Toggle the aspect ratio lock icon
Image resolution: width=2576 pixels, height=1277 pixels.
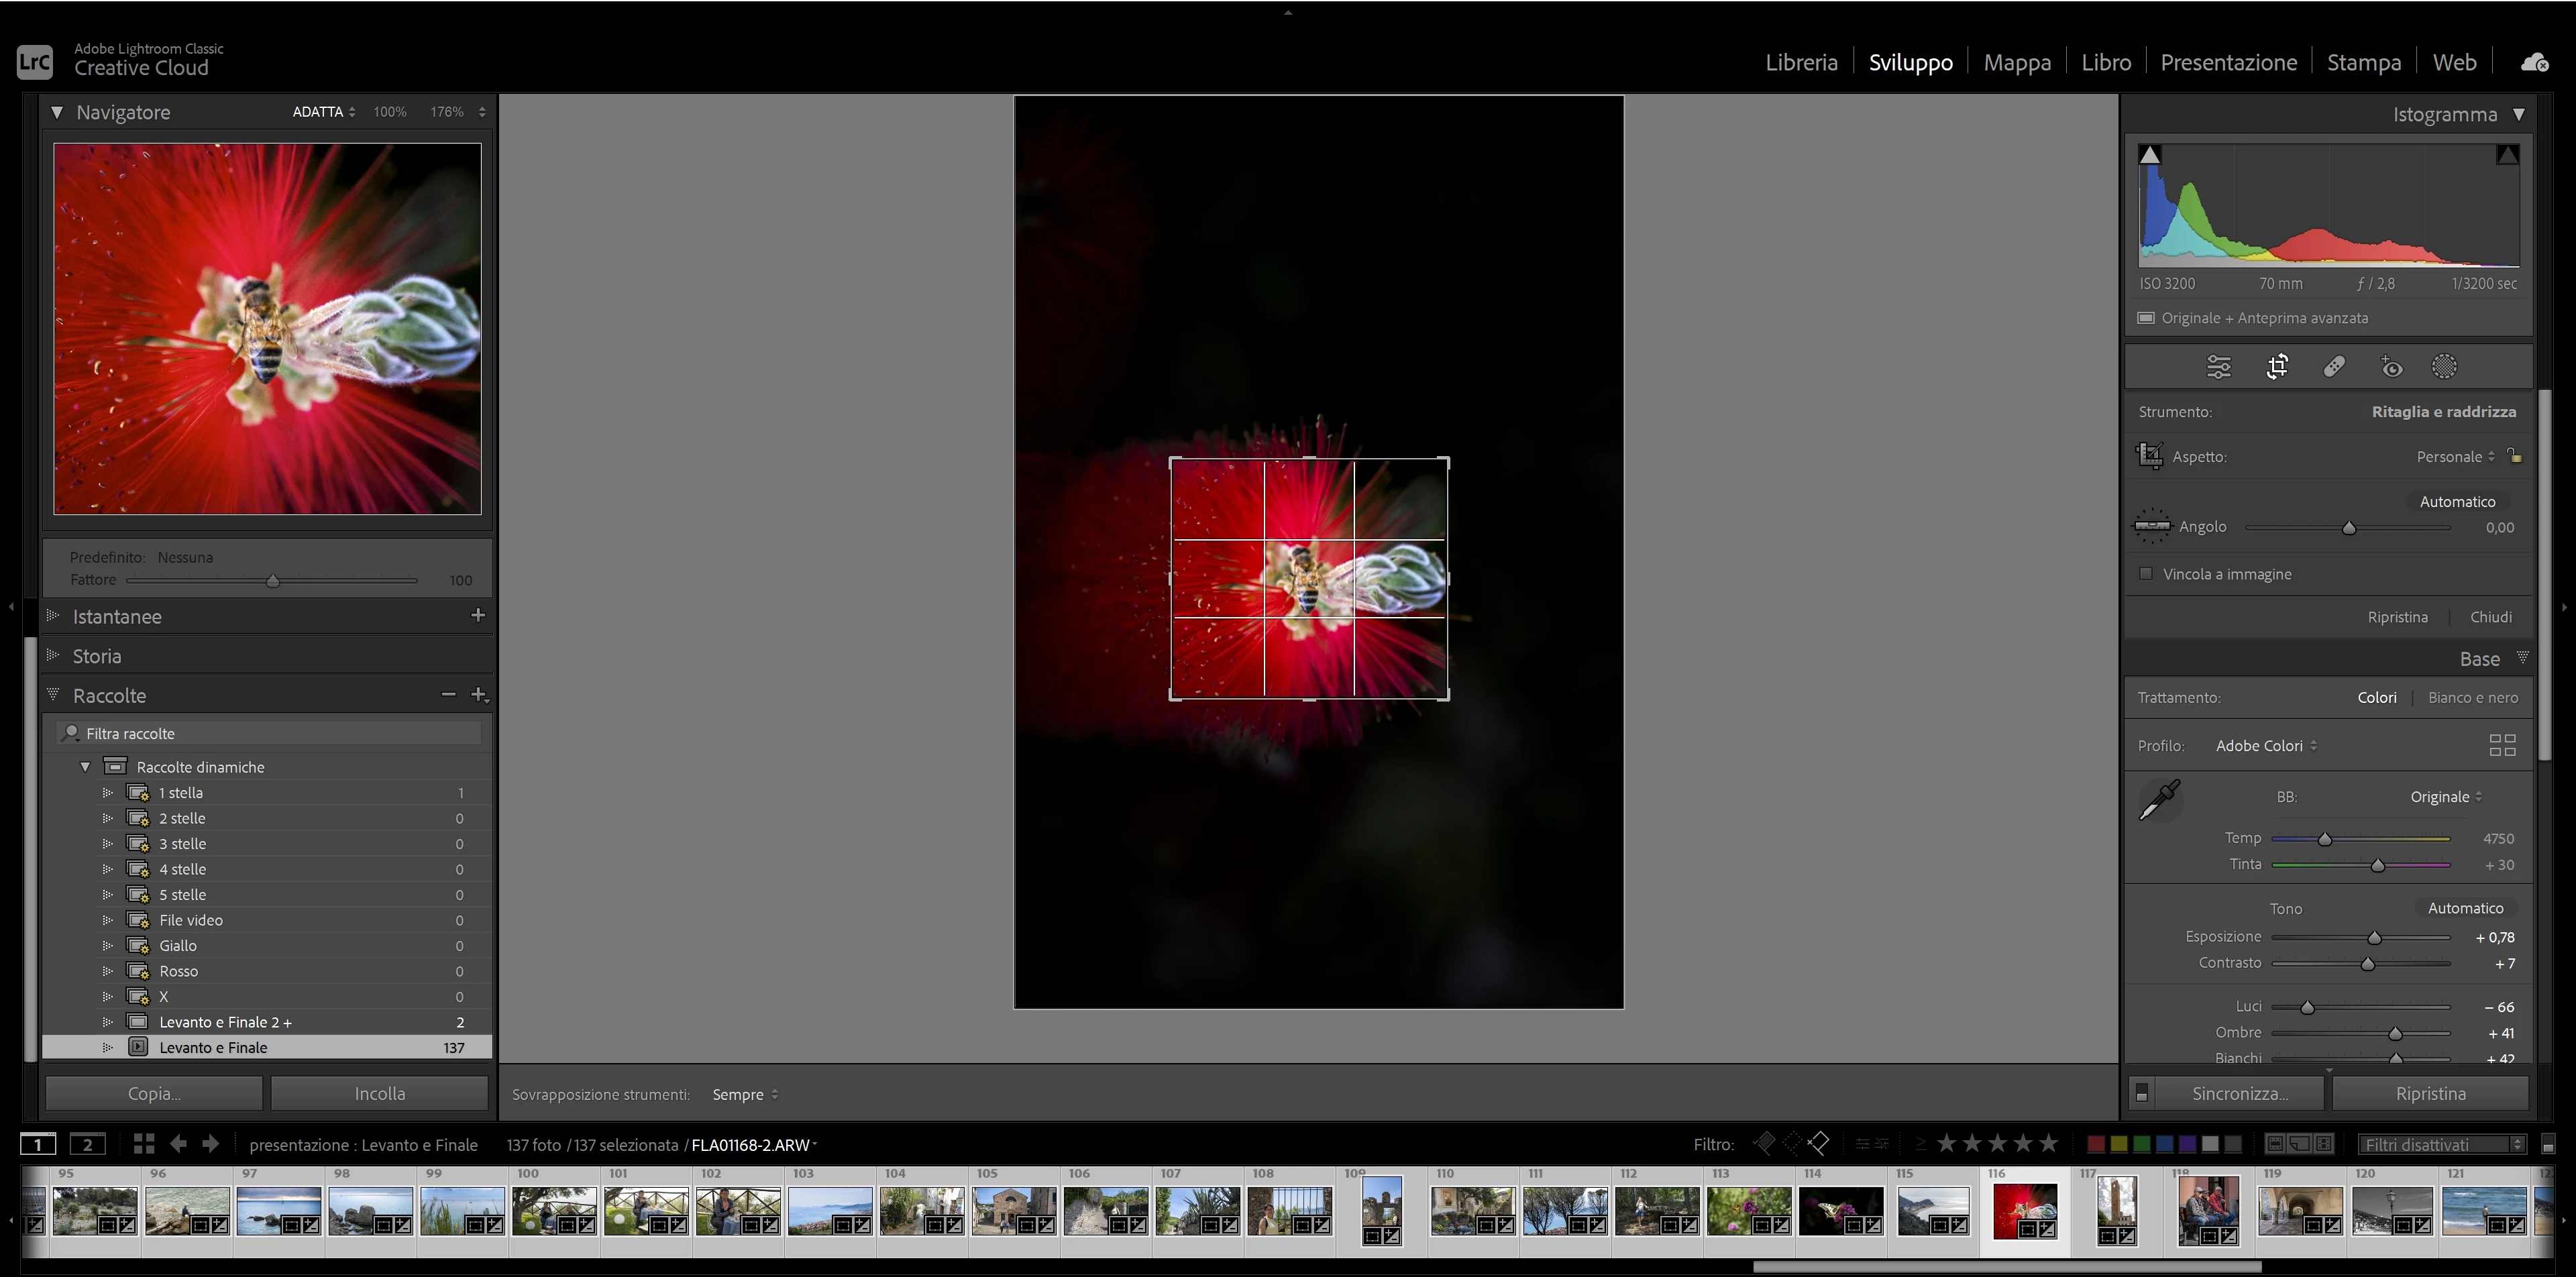[2515, 456]
